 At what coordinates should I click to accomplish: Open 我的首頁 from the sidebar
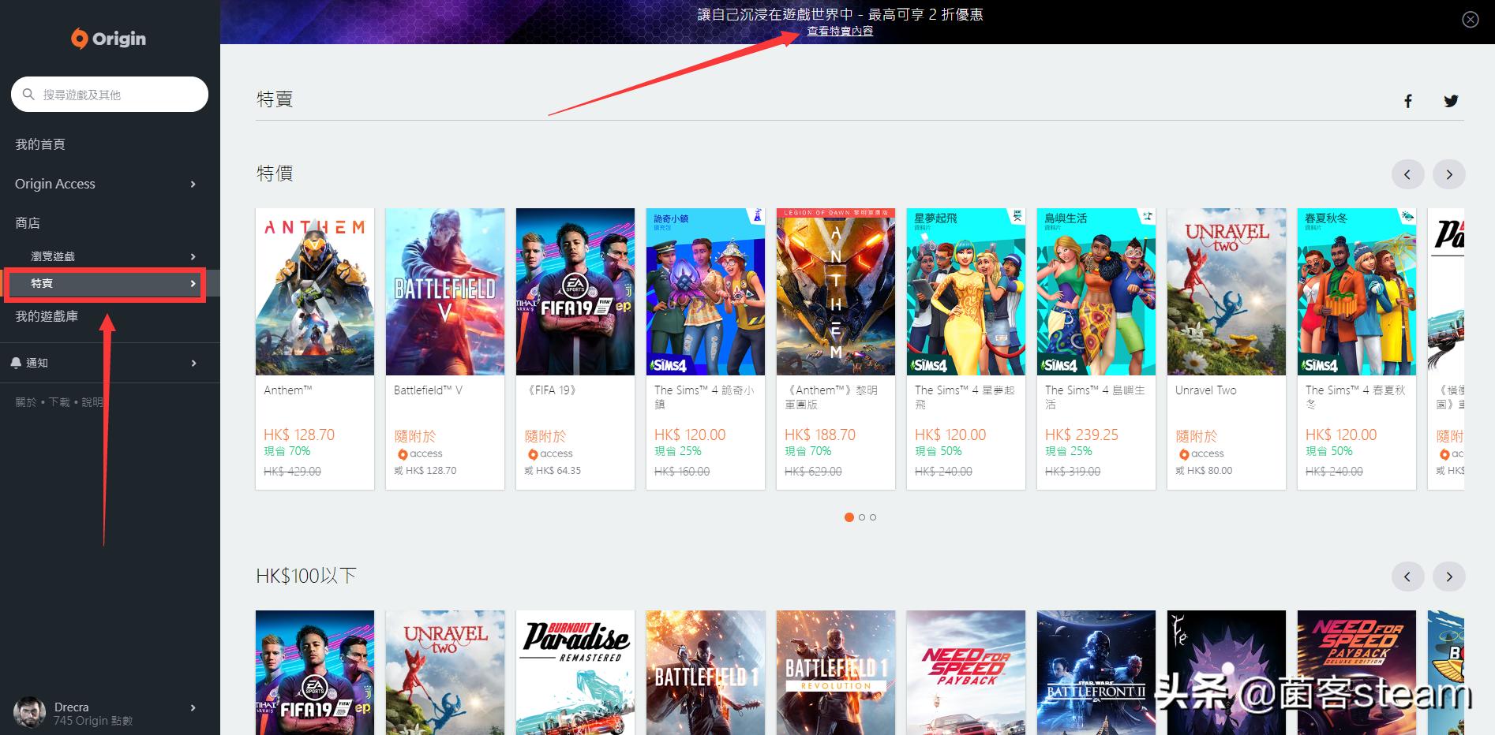click(x=40, y=144)
